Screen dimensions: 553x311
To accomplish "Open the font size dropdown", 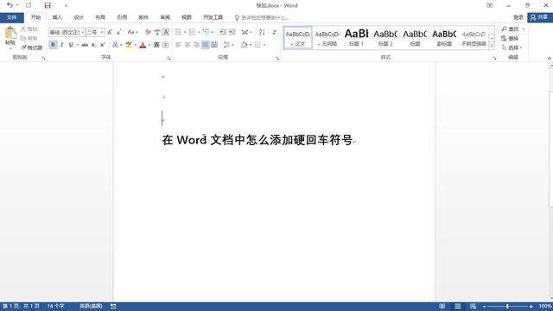I will point(102,33).
